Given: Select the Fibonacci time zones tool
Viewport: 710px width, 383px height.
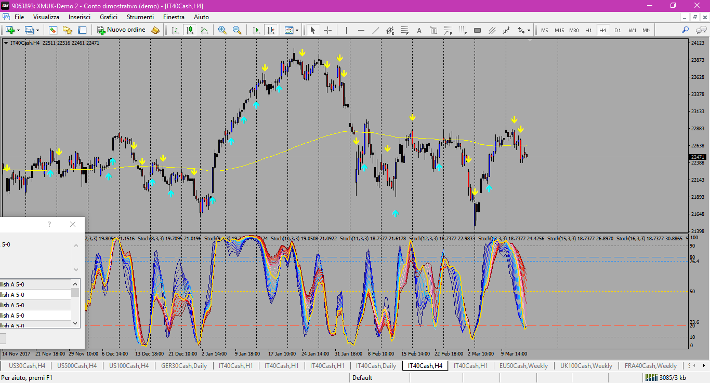Looking at the screenshot, I should point(463,30).
